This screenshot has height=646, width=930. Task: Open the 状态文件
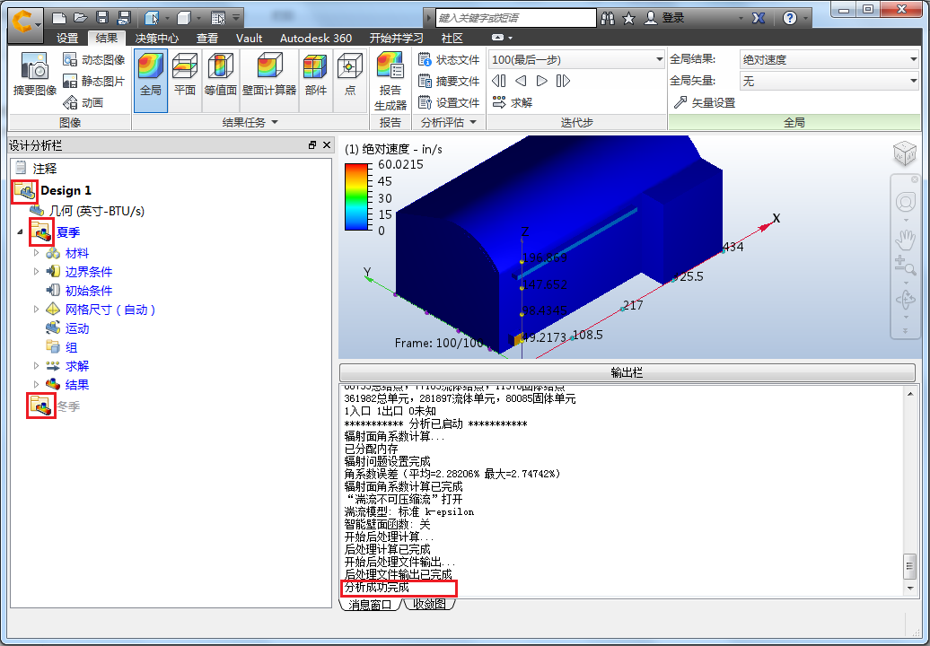[449, 60]
